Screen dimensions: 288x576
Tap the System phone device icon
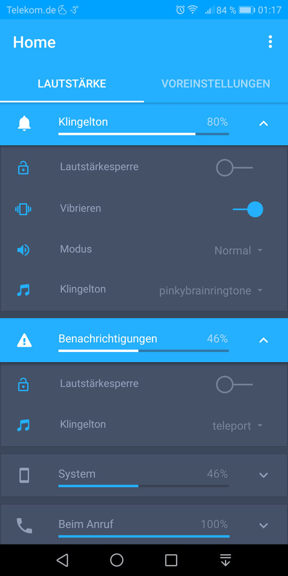tap(24, 475)
